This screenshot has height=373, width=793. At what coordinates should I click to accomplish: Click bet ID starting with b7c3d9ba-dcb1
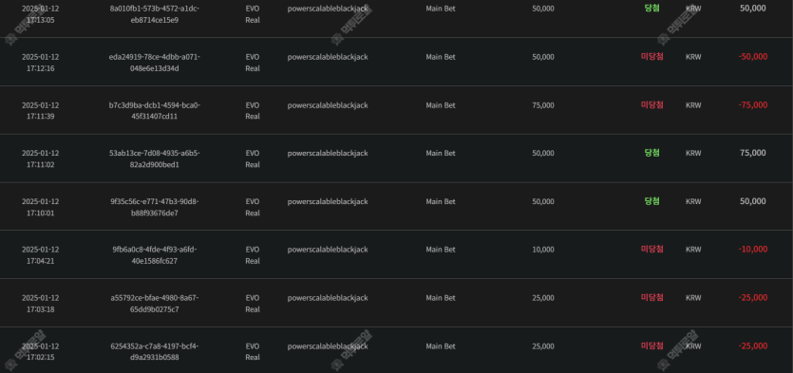click(x=154, y=111)
